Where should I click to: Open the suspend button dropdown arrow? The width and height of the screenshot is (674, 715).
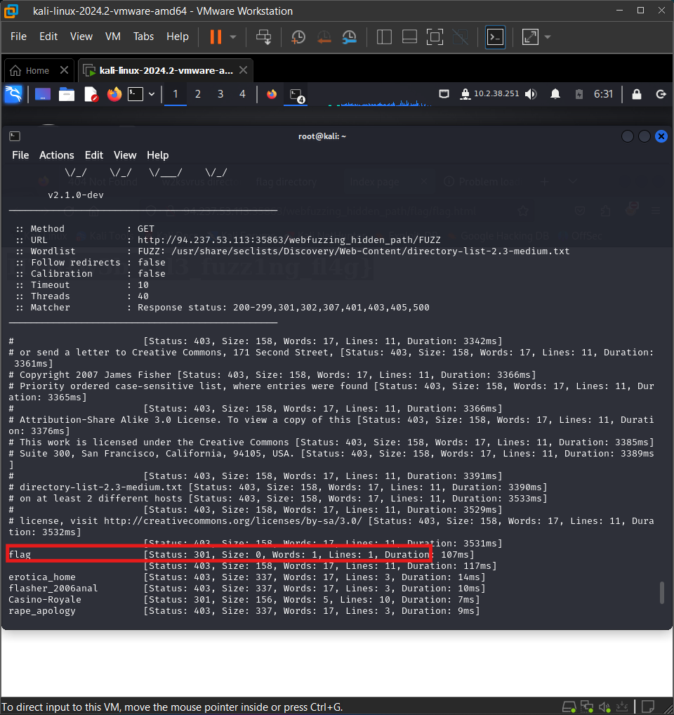click(x=232, y=37)
